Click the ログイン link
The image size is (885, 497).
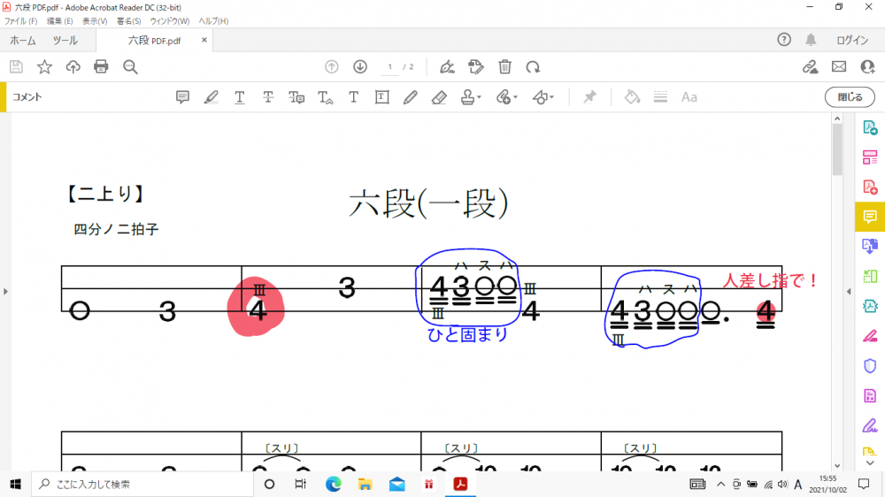(852, 41)
